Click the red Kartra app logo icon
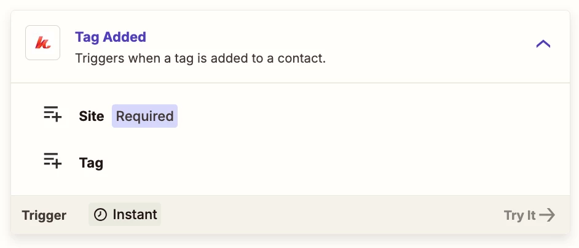Viewport: 579px width, 248px height. (43, 43)
